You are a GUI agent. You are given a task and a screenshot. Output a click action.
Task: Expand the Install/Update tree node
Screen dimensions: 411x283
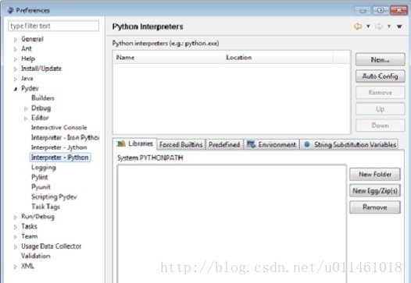point(16,69)
